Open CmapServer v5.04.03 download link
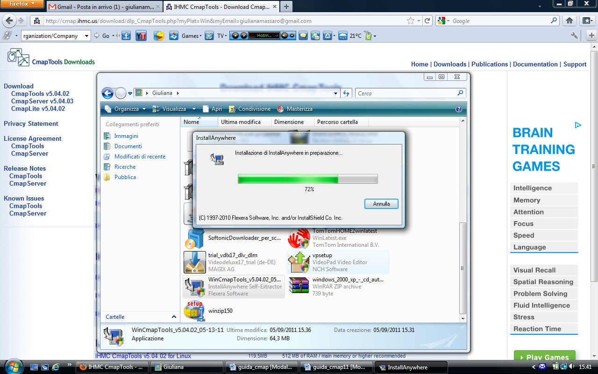Screen dimensions: 598x374 tap(42, 101)
